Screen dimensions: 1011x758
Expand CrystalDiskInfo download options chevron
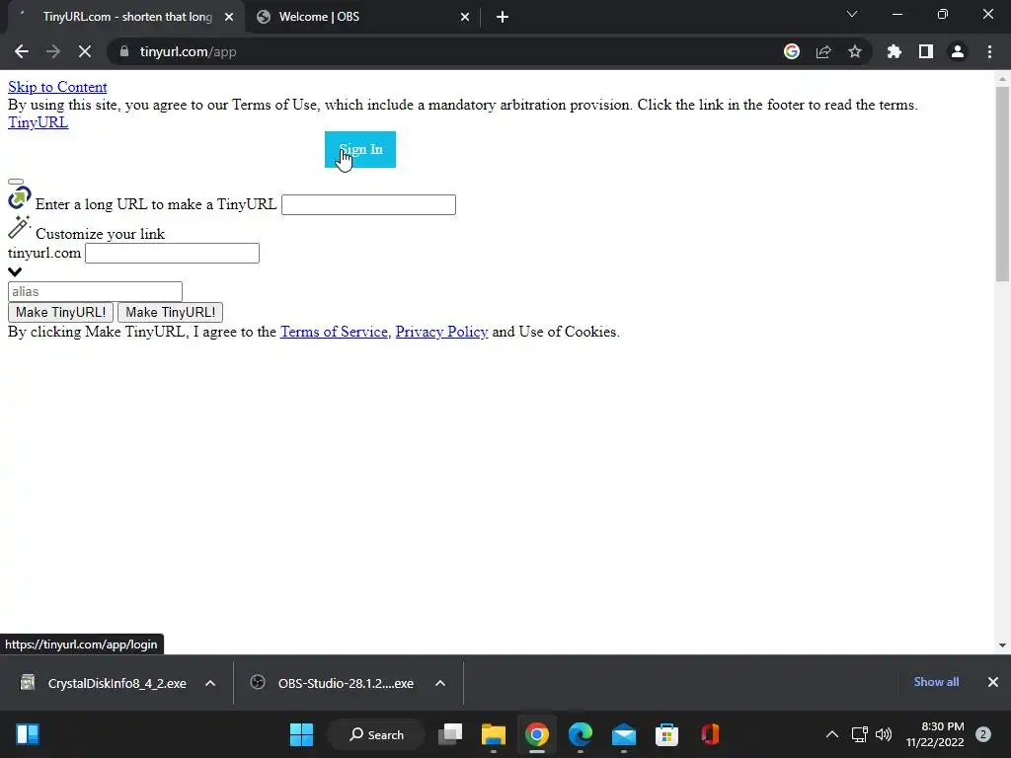[x=210, y=683]
